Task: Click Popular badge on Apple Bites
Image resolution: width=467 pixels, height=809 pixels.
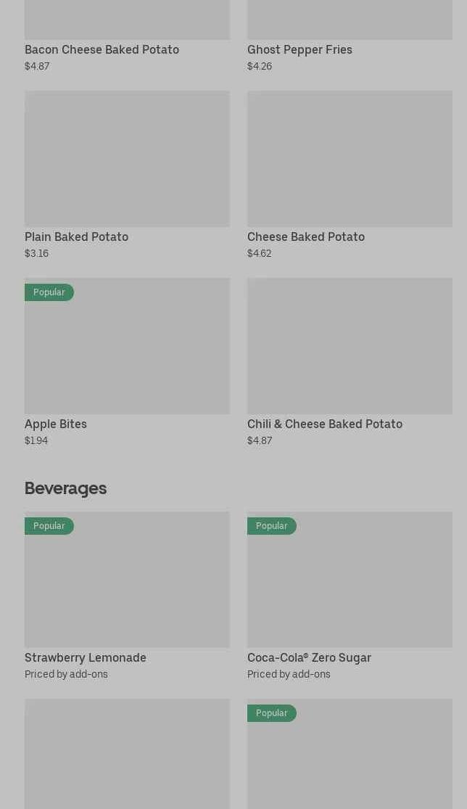Action: [x=49, y=292]
